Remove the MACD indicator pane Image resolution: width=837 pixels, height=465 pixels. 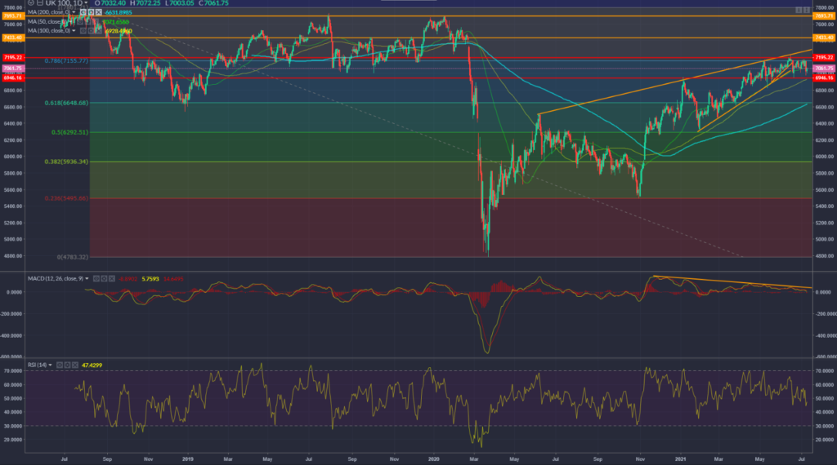[x=111, y=278]
